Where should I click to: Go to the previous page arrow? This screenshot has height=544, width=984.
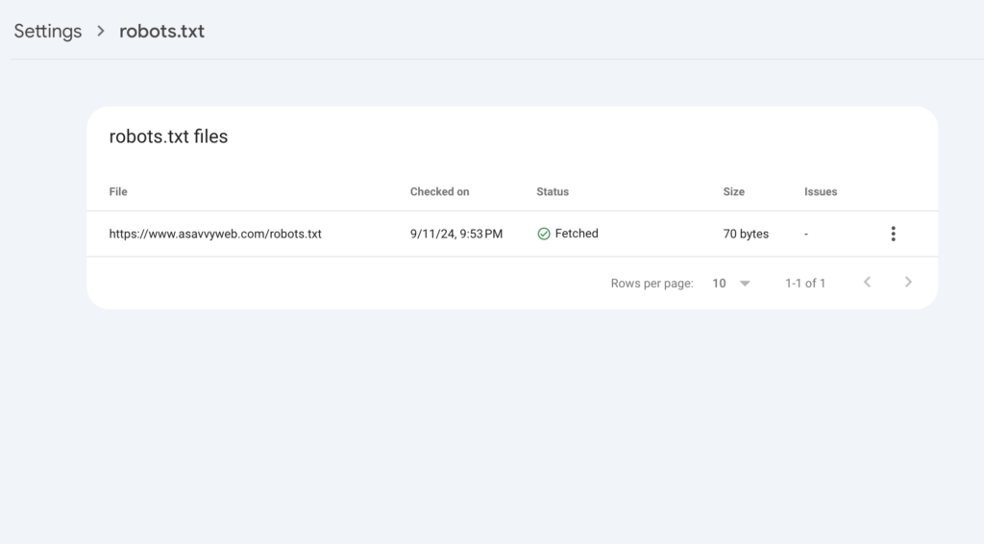[868, 283]
